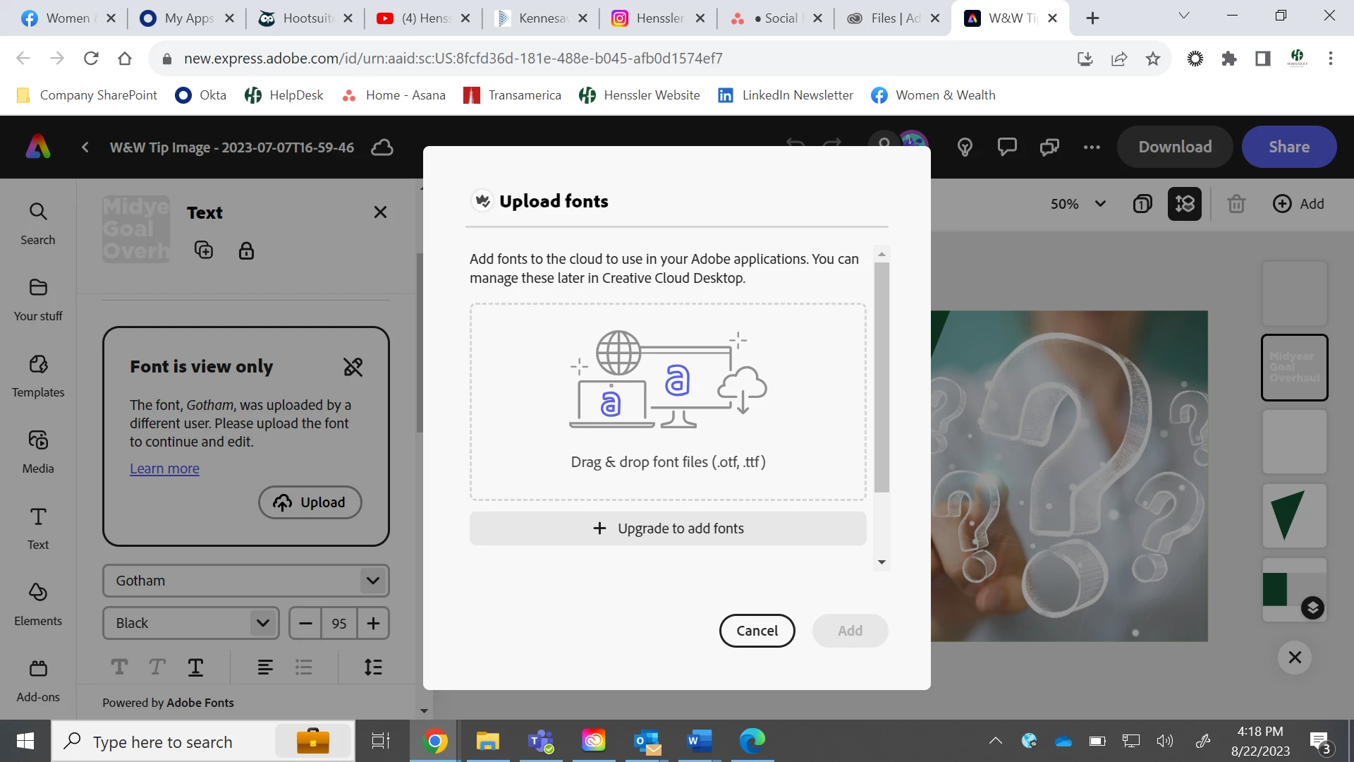Toggle underline text formatting

pos(195,667)
